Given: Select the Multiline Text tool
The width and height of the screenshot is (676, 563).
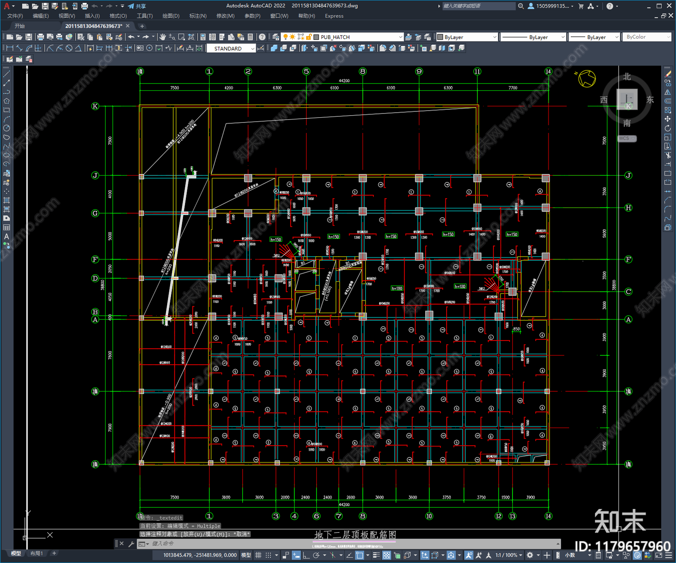Looking at the screenshot, I should point(6,236).
